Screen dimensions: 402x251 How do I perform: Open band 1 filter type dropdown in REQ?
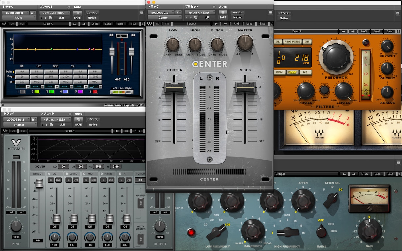(x=28, y=87)
